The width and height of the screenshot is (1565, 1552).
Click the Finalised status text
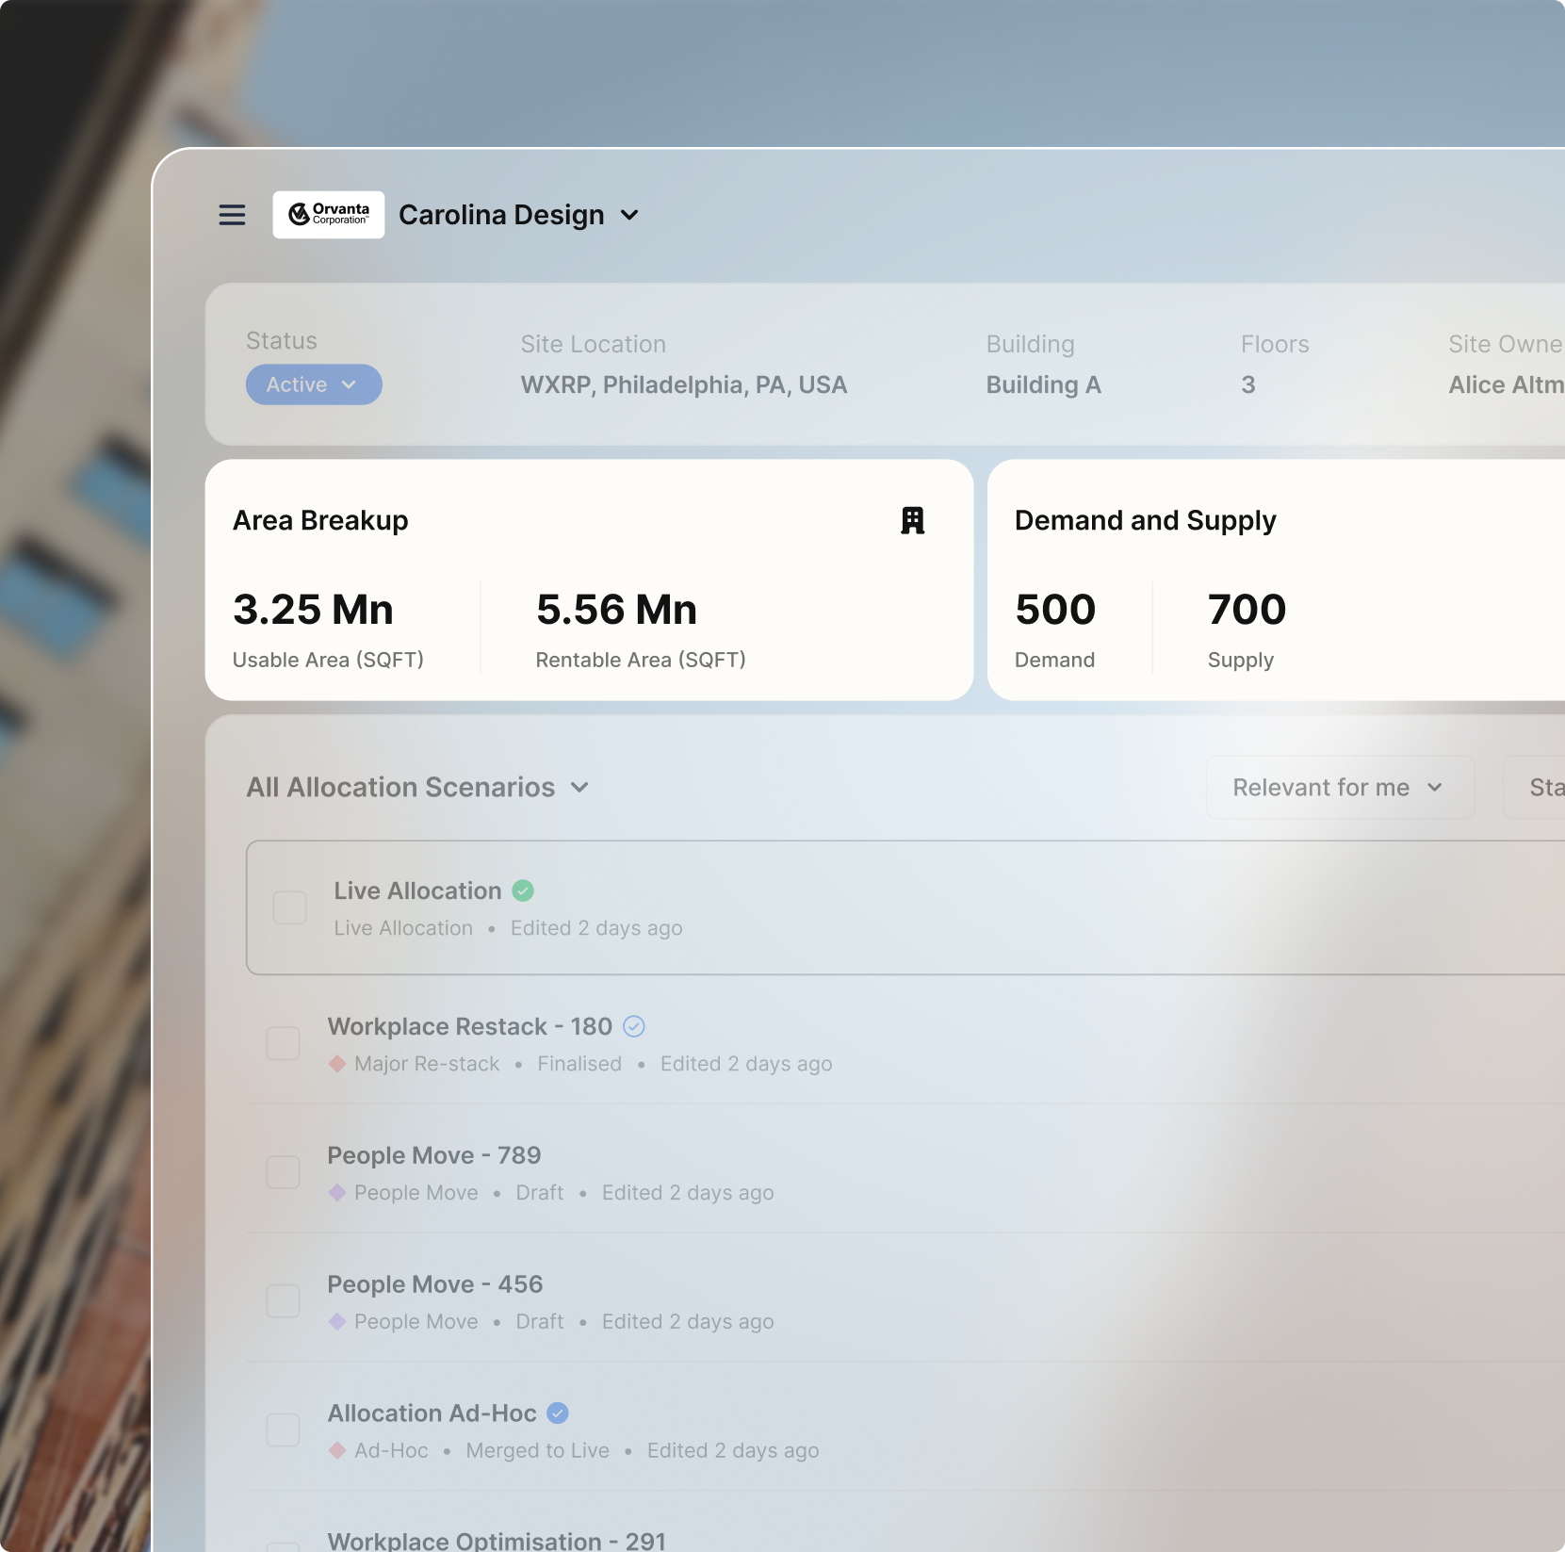pos(579,1063)
